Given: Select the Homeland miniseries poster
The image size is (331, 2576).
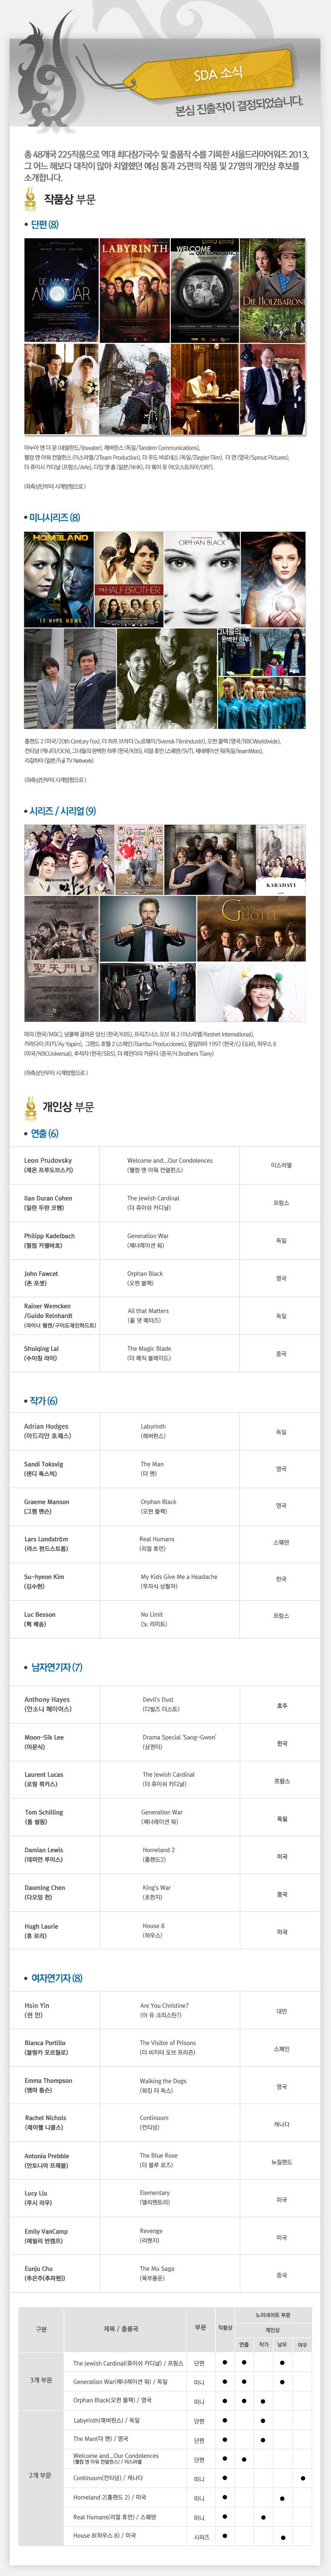Looking at the screenshot, I should tap(59, 579).
